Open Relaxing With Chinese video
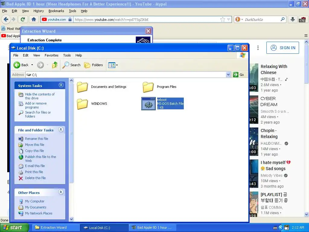The image size is (309, 232). pos(274,69)
